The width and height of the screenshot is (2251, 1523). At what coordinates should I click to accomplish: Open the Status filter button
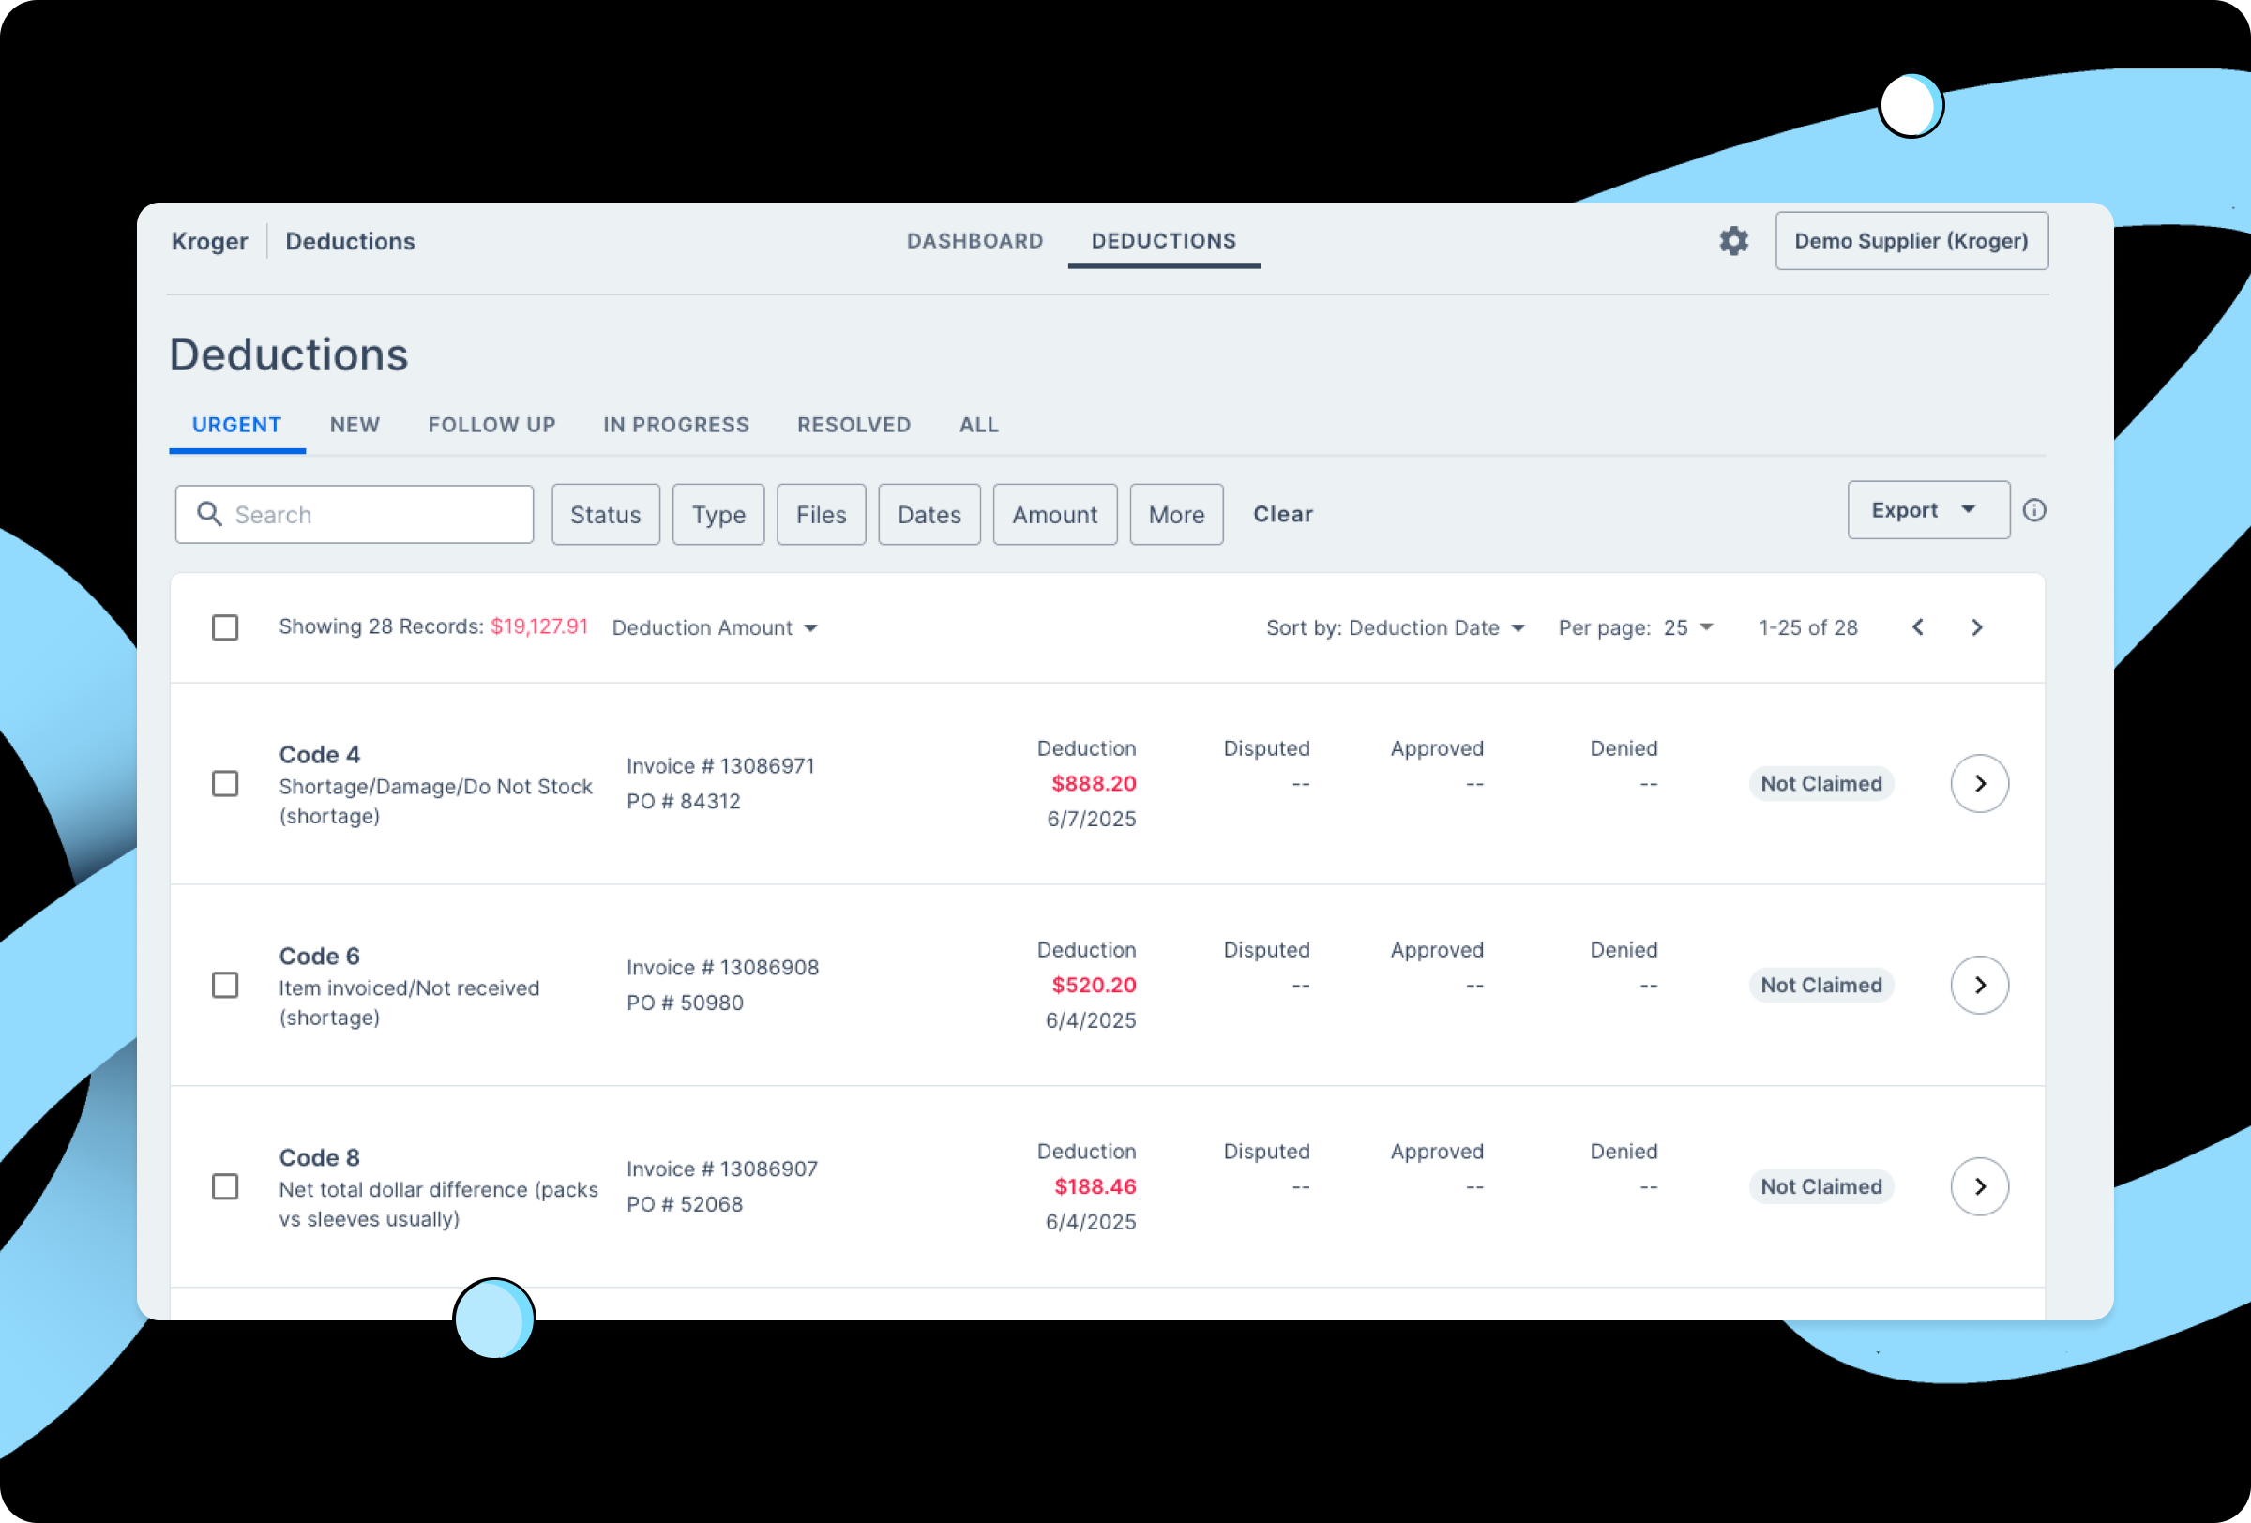[605, 514]
